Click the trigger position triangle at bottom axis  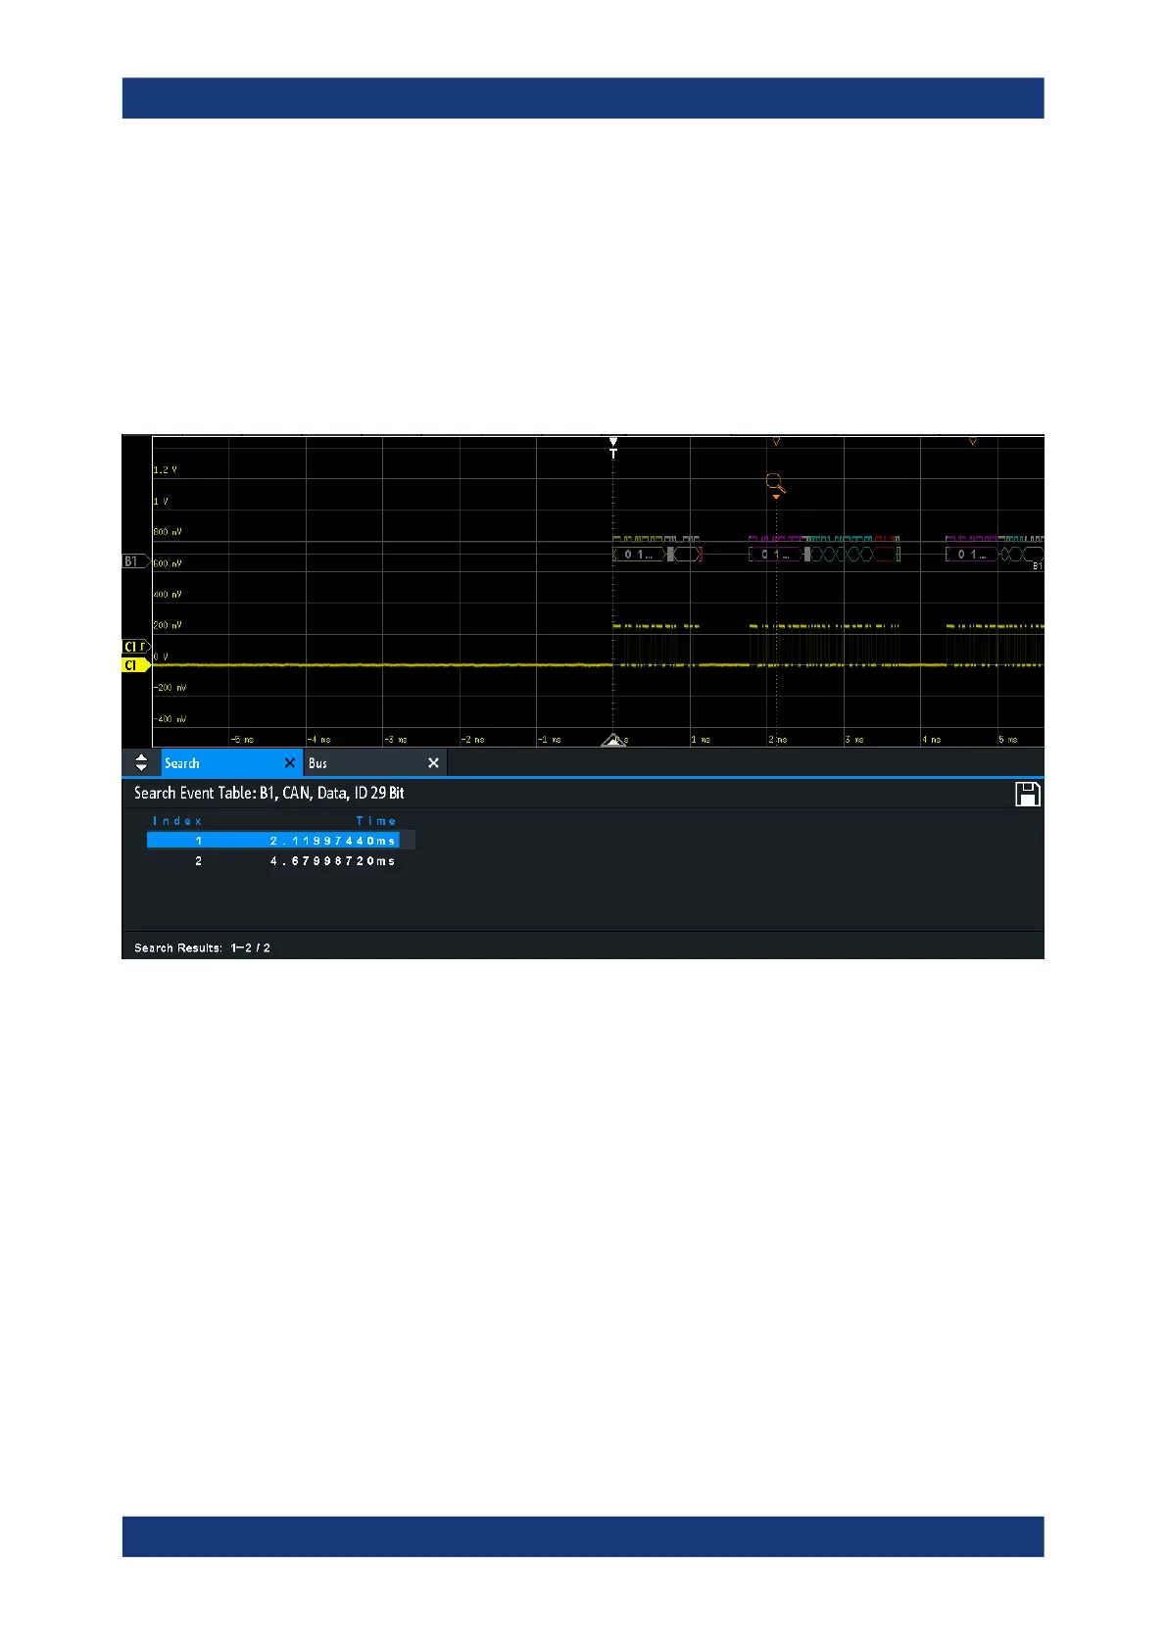point(613,740)
